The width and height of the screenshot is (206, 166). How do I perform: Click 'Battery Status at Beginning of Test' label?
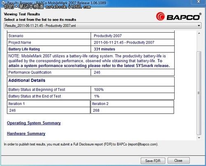(37, 90)
